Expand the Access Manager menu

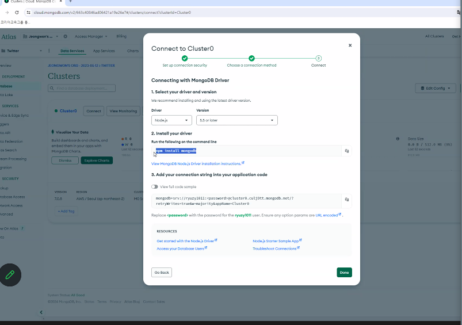click(x=91, y=37)
